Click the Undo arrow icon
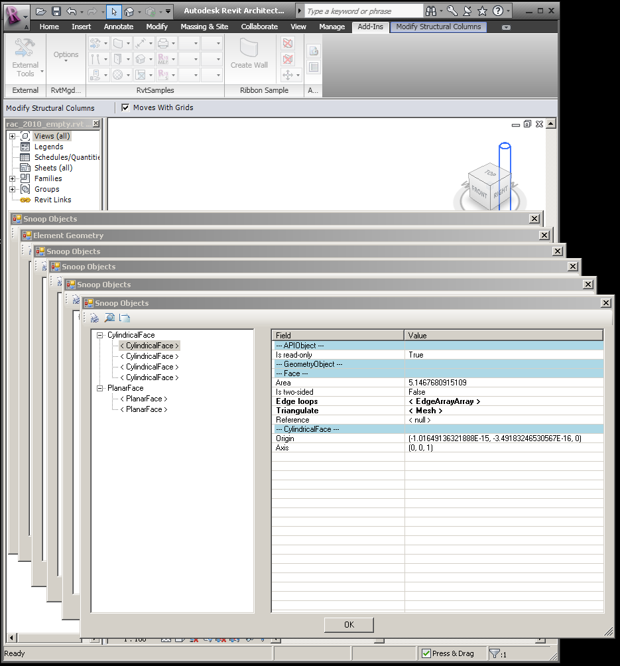This screenshot has width=620, height=666. click(72, 11)
